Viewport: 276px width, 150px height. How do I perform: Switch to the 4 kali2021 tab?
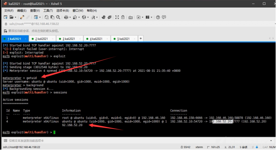pos(97,39)
